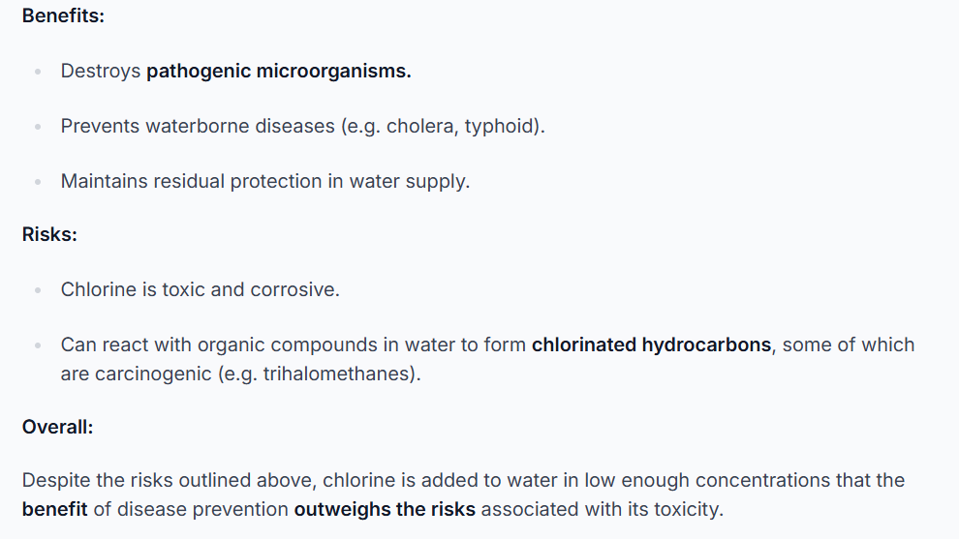Click 'Maintains residual protection' line
Screen dimensions: 959x539
click(264, 181)
